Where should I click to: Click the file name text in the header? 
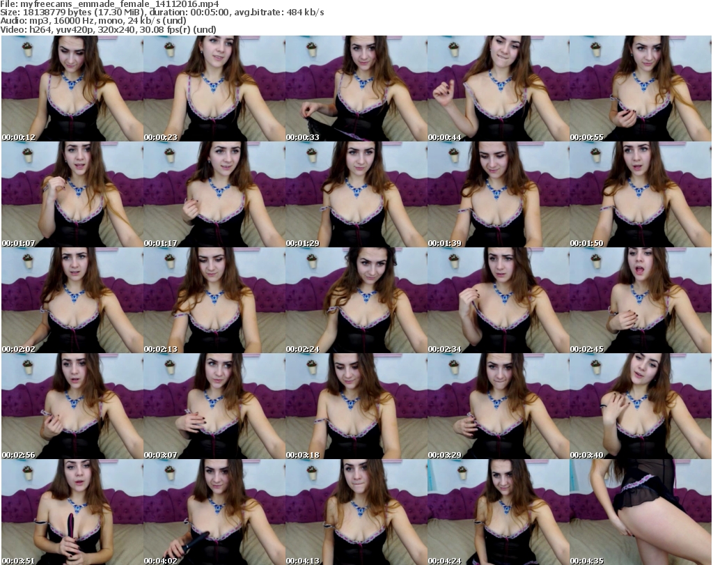tap(110, 4)
